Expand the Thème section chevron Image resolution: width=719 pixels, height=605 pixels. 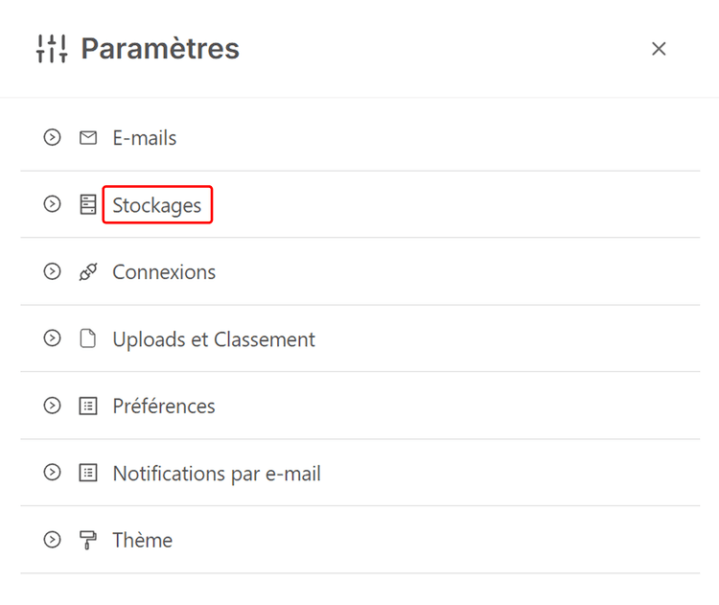pos(52,541)
